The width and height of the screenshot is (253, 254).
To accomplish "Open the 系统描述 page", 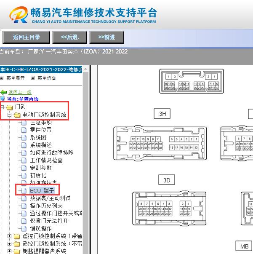I will coord(41,145).
